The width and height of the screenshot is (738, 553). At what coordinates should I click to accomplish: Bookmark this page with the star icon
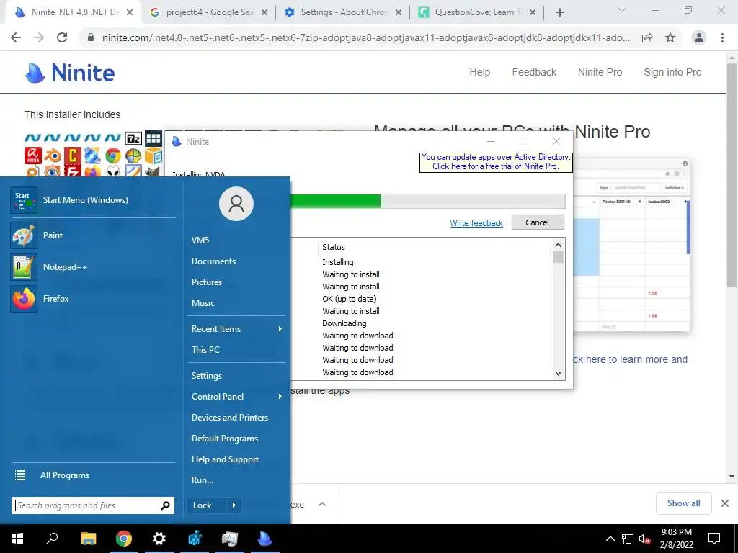coord(670,37)
